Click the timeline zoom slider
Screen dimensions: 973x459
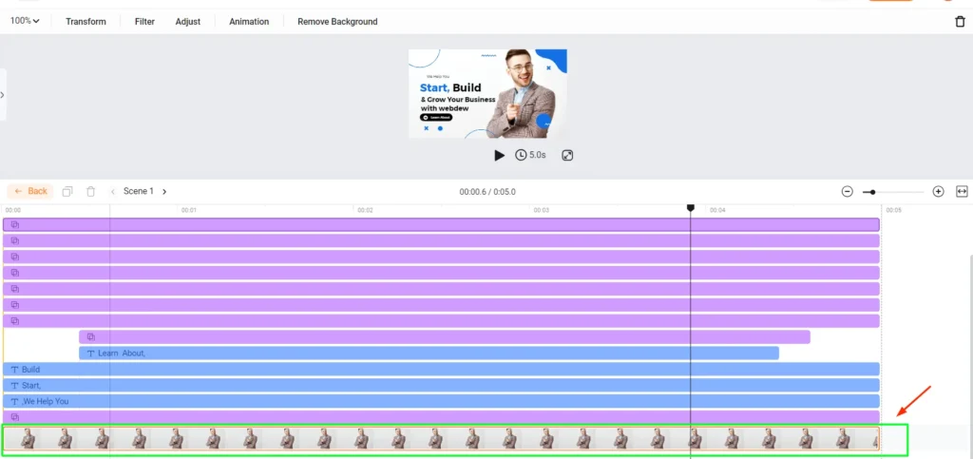pyautogui.click(x=893, y=192)
